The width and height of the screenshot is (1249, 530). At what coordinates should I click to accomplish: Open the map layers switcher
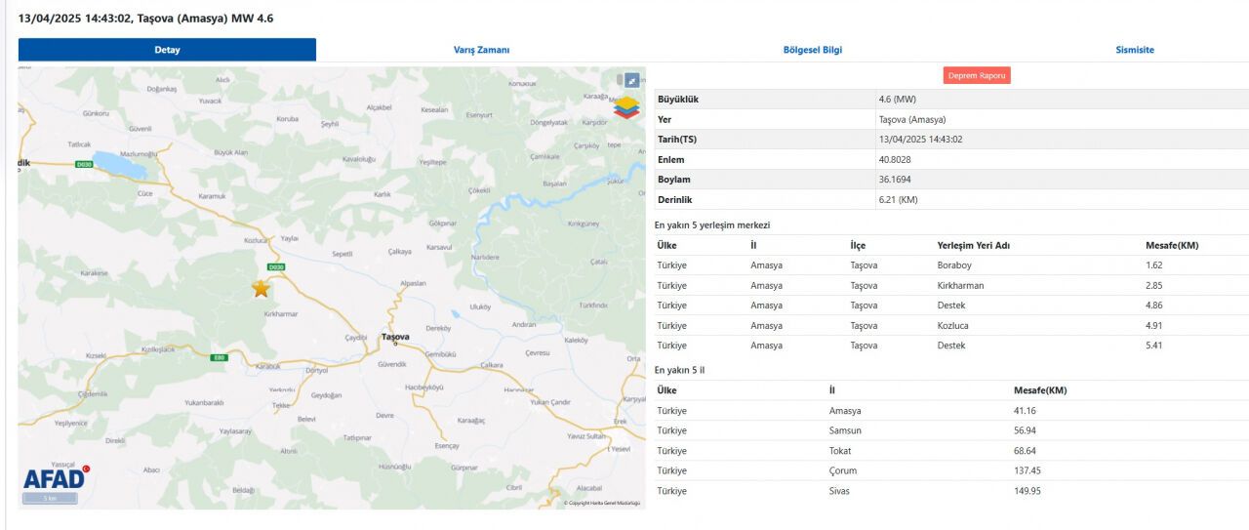(625, 106)
